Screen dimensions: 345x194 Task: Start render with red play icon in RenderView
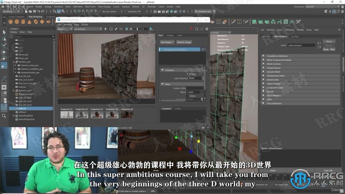point(192,29)
